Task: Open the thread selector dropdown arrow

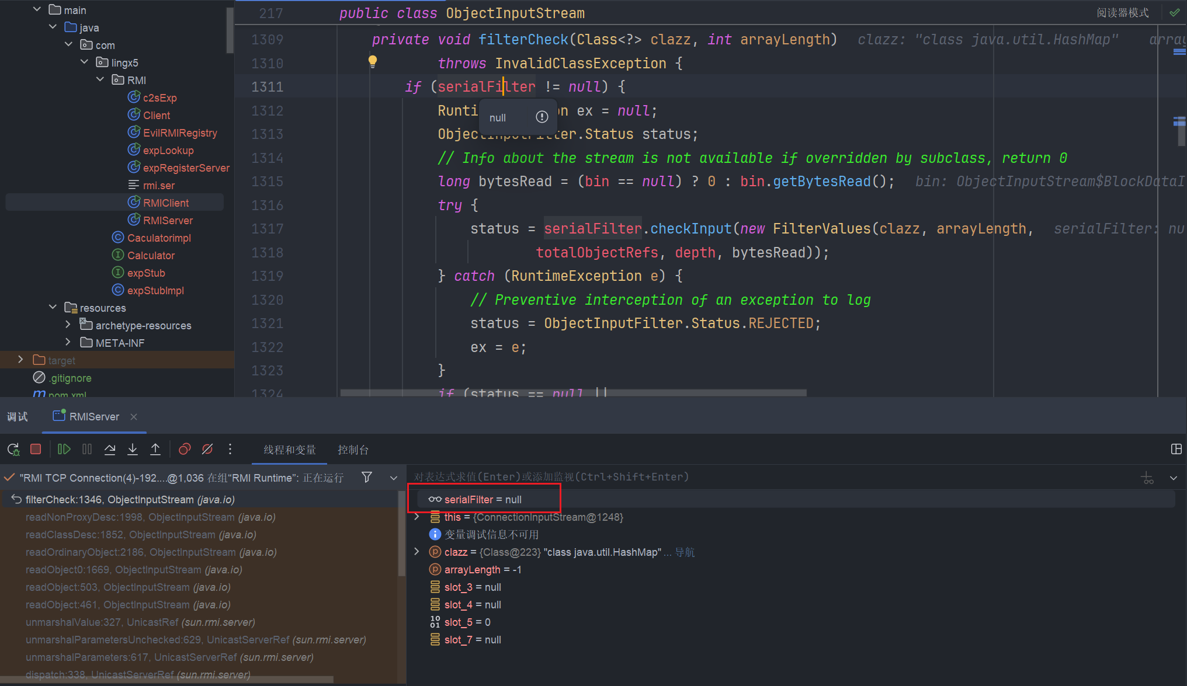Action: pyautogui.click(x=394, y=478)
